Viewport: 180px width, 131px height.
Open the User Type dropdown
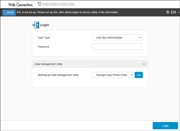click(117, 38)
